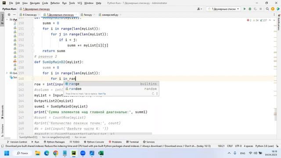Hide project panel with minus icon
Screen dimensions: 281x158
(x=14, y=14)
